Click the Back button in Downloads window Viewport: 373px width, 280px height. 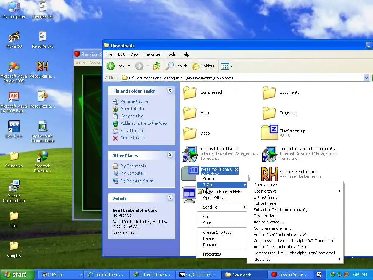[115, 66]
